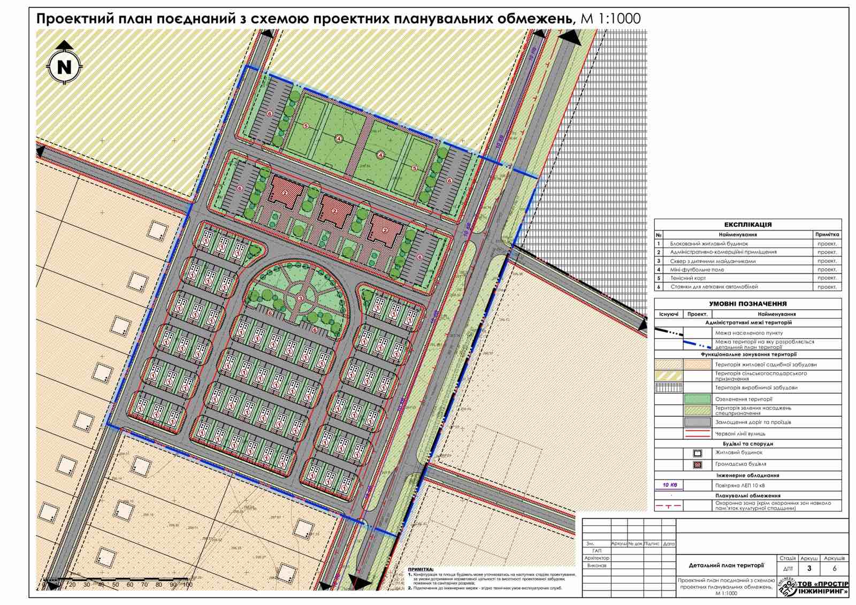856x605 pixels.
Task: Click the 'УМОВНІ ПОЗНАЧЕННЯ' legend heading
Action: pyautogui.click(x=747, y=303)
